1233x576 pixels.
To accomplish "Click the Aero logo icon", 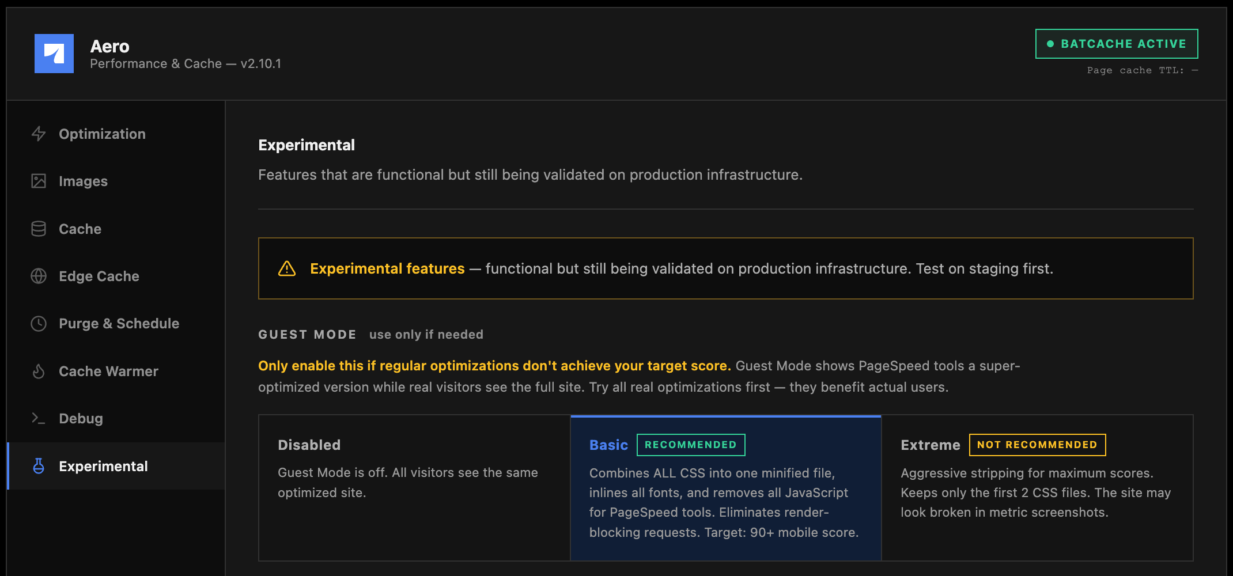I will click(54, 54).
